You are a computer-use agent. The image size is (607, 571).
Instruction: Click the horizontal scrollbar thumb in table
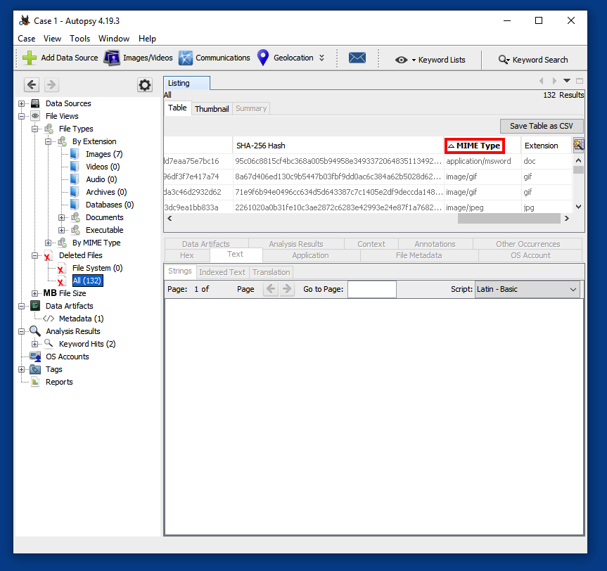tap(509, 218)
